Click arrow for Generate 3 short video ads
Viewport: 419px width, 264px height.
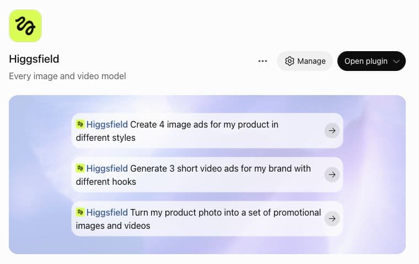pos(332,175)
